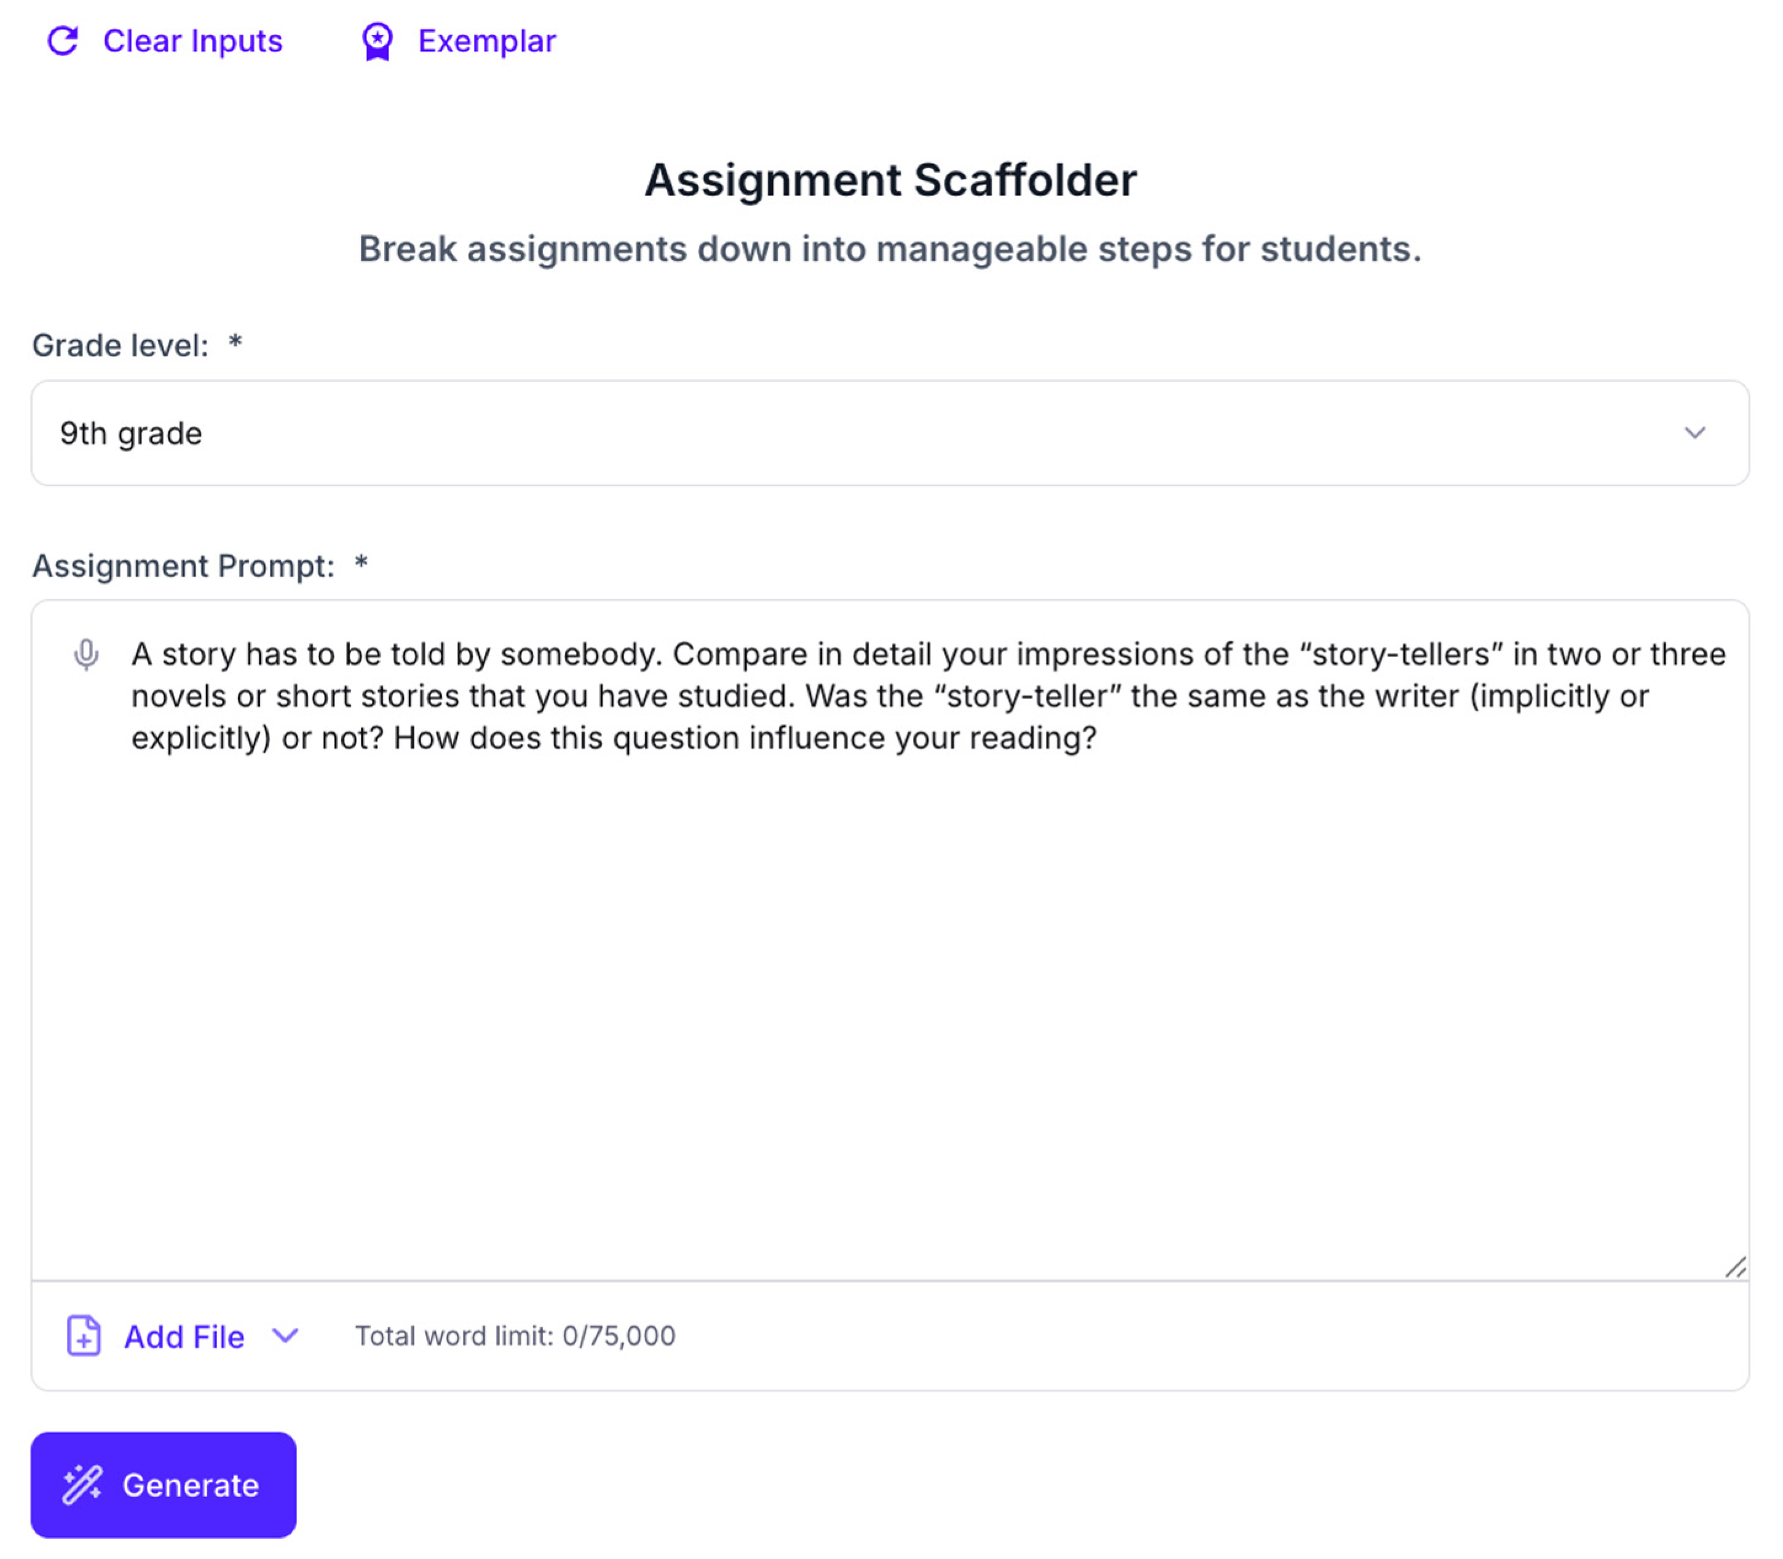Screen dimensions: 1783x1559
Task: Click the Assignment Scaffolder heading
Action: 890,180
